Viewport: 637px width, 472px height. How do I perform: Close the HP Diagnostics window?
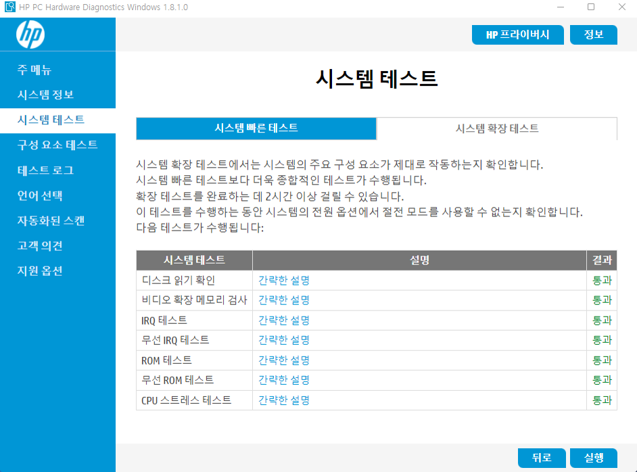[x=622, y=7]
